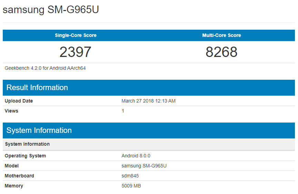Click the gray System Information table subheader
Screen dimensions: 298x194
tap(27, 144)
